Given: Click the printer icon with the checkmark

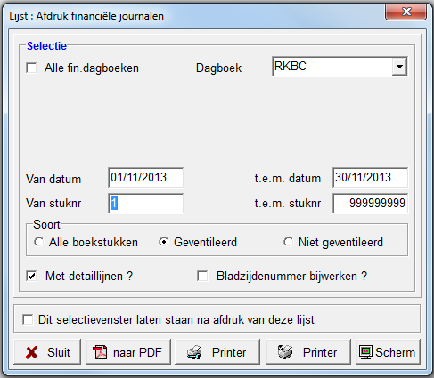Looking at the screenshot, I should click(x=285, y=352).
